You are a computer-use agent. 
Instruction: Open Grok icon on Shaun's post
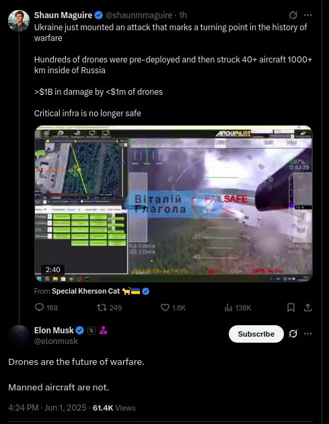click(293, 15)
